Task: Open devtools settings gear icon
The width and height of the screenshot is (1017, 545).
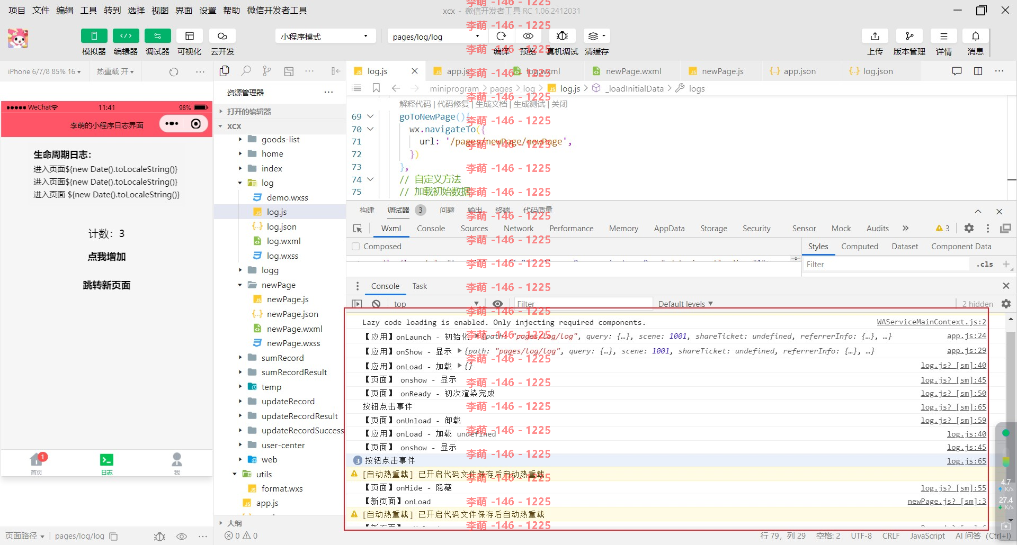Action: [969, 228]
